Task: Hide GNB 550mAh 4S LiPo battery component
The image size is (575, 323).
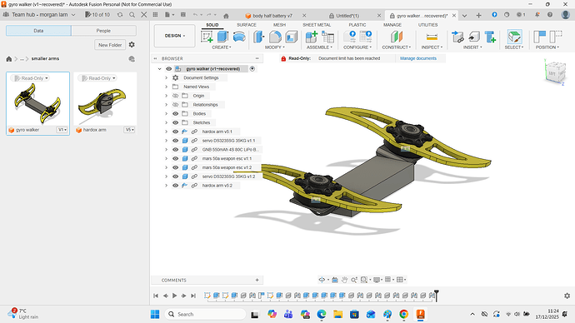Action: click(x=175, y=149)
